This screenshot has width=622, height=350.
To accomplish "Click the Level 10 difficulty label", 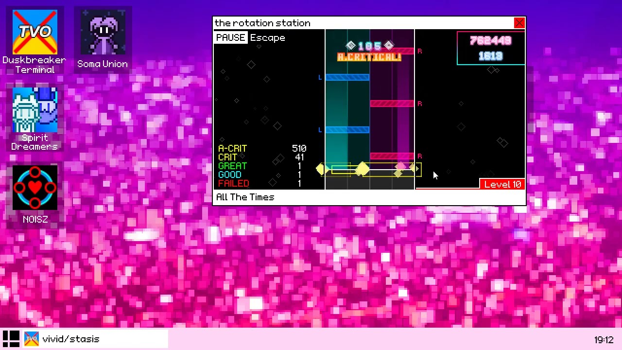I will pos(502,184).
